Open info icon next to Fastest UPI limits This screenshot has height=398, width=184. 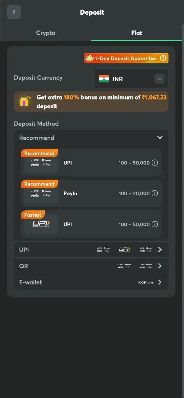coord(154,224)
